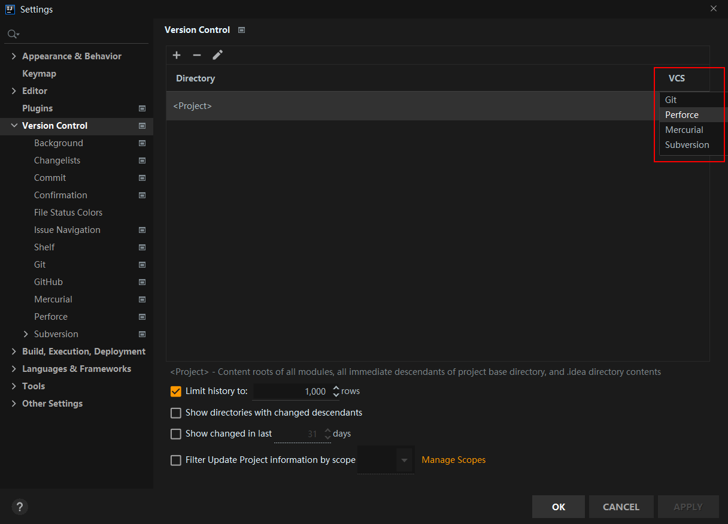
Task: Click the search magnifier icon in settings
Action: (13, 34)
